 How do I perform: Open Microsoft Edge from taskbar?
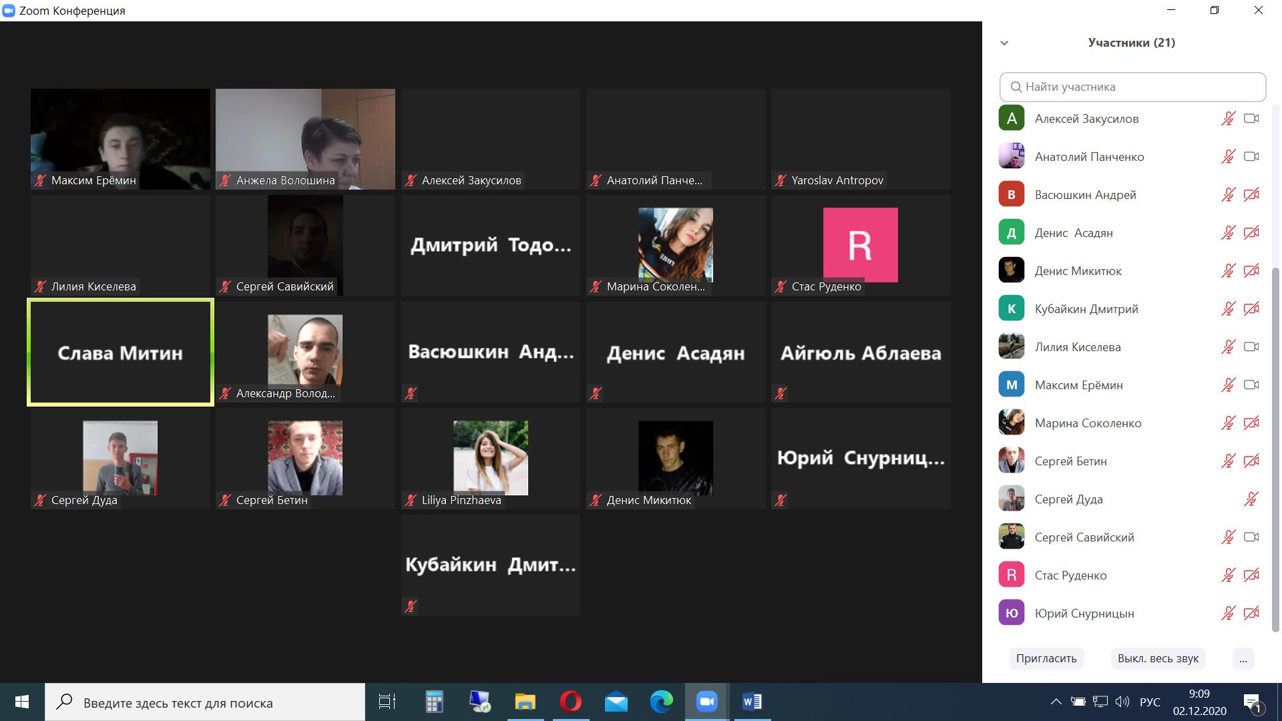click(x=661, y=702)
